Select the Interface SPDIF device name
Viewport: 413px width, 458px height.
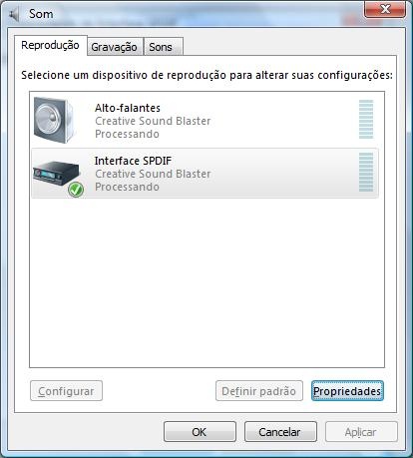(x=134, y=161)
